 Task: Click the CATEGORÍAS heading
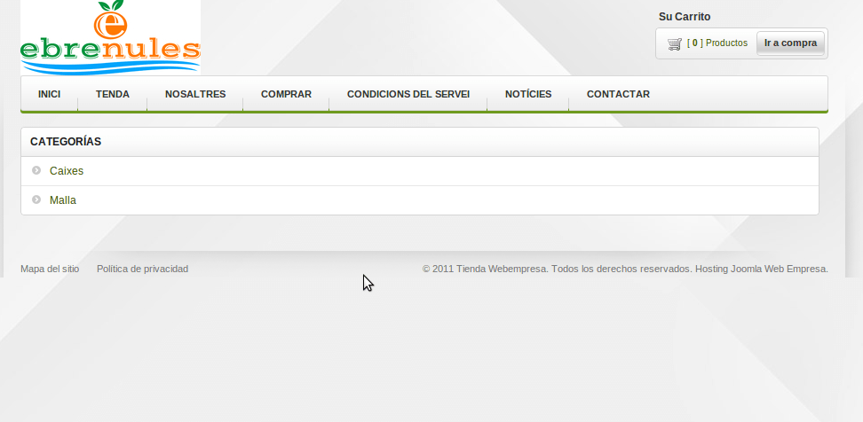coord(66,142)
